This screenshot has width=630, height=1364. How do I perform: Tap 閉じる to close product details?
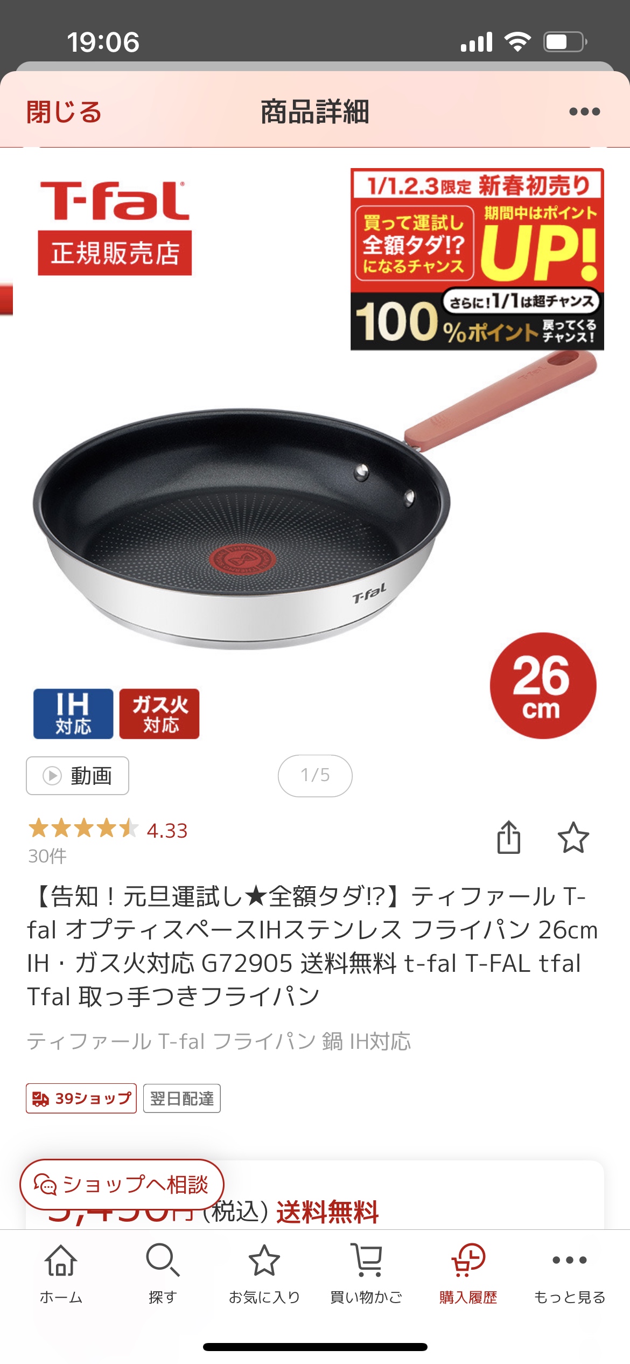(64, 112)
